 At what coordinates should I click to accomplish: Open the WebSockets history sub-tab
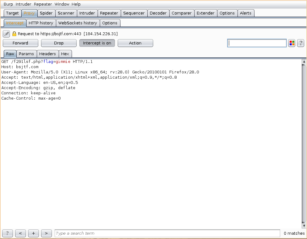point(78,23)
